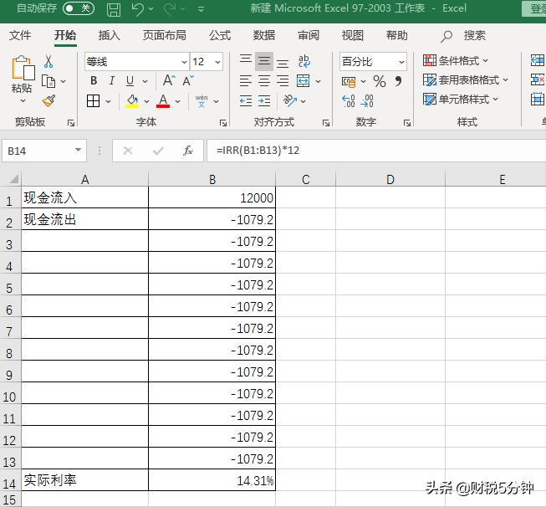This screenshot has width=546, height=507.
Task: Apply Italic formatting
Action: point(112,81)
